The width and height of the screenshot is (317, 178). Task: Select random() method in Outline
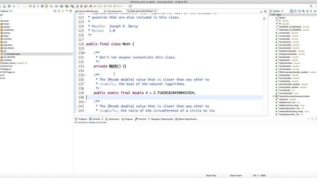pyautogui.click(x=286, y=99)
